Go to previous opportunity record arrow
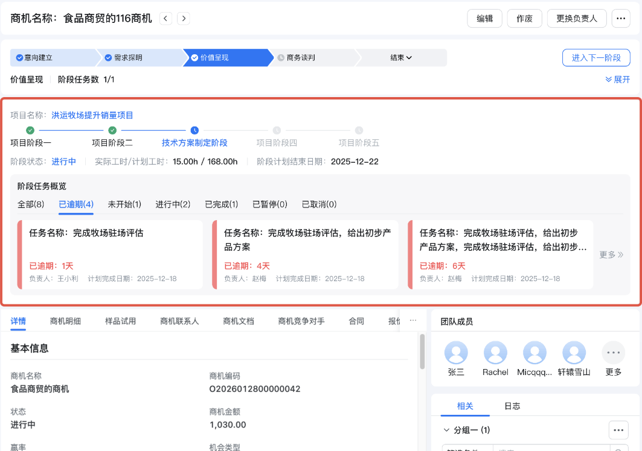 (x=166, y=19)
